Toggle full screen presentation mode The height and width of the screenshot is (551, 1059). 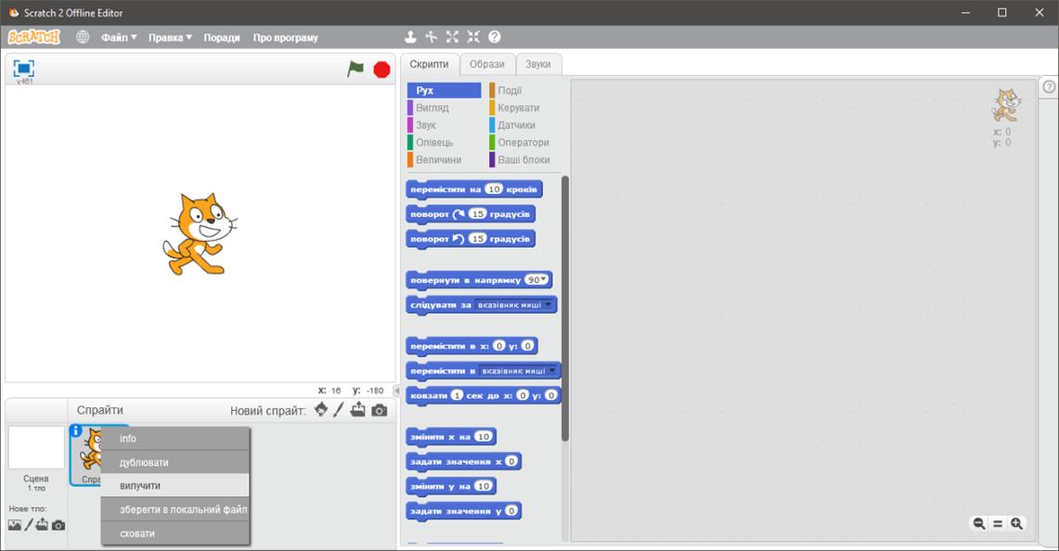click(23, 69)
